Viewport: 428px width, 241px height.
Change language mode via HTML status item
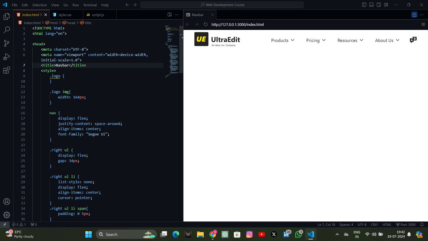[x=387, y=225]
